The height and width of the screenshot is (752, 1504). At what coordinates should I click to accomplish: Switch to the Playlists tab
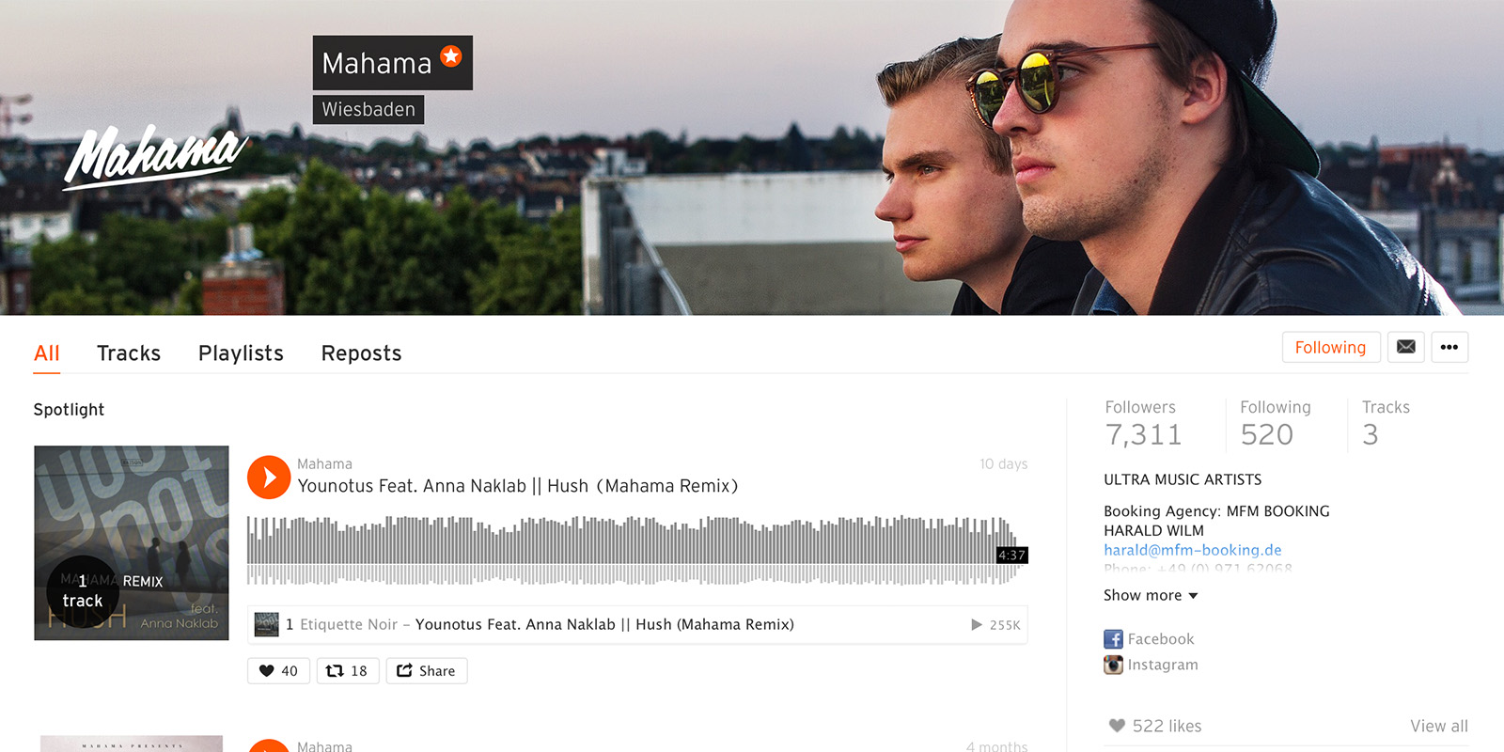pyautogui.click(x=241, y=353)
